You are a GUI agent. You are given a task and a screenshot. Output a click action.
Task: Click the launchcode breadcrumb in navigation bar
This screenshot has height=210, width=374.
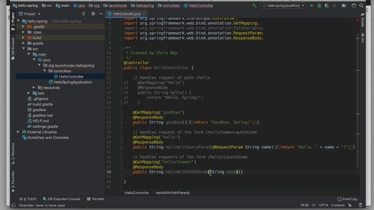pos(115,5)
